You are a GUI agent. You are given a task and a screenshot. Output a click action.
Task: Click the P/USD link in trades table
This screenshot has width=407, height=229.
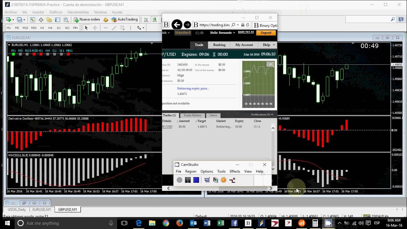click(167, 127)
